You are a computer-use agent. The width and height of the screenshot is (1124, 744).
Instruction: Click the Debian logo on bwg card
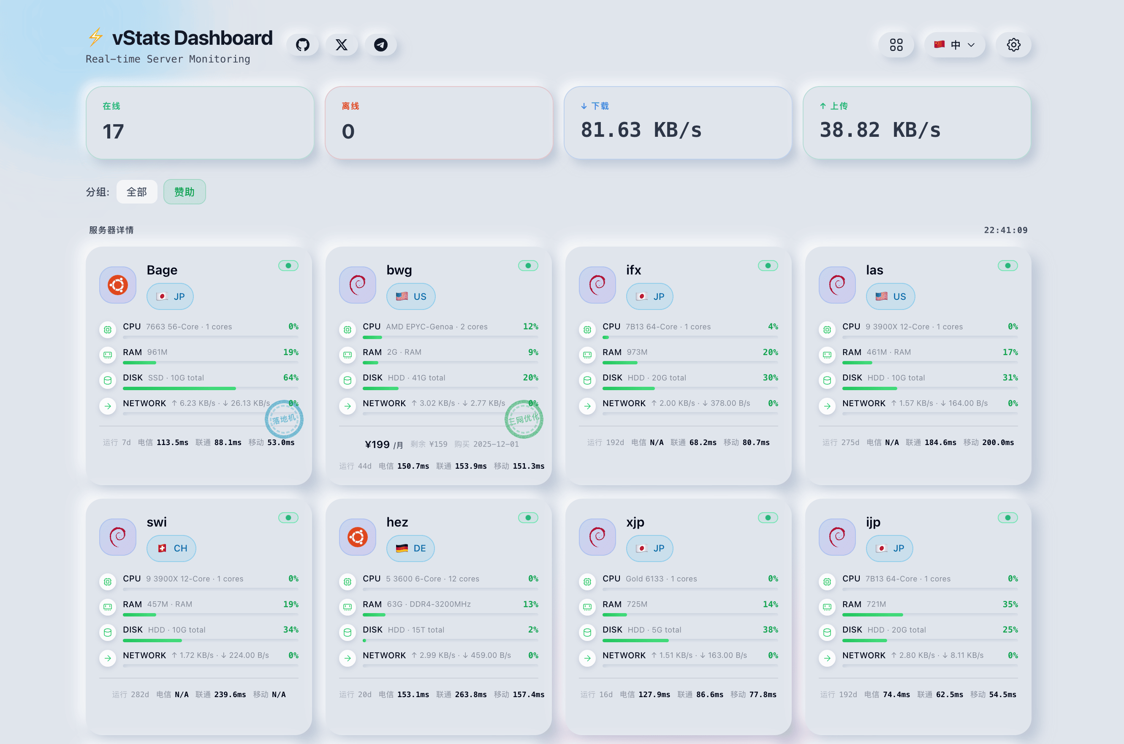click(x=357, y=285)
